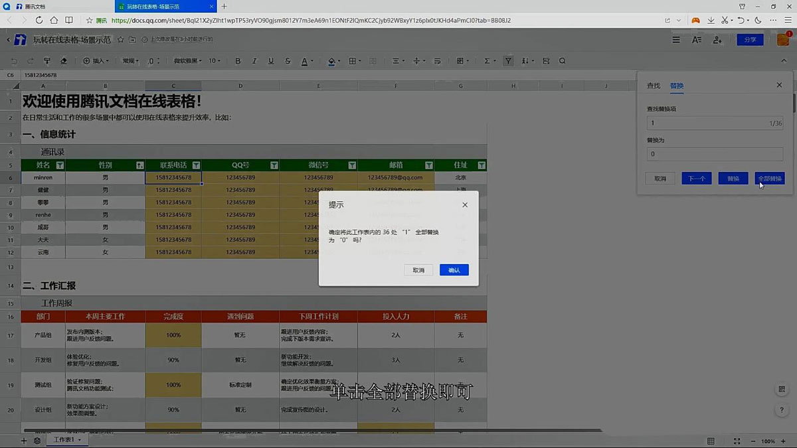Close the 提示 dialog with X
This screenshot has height=448, width=797.
tap(465, 205)
